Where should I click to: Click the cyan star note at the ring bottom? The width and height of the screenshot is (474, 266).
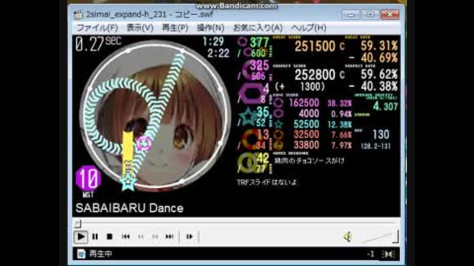[x=128, y=182]
